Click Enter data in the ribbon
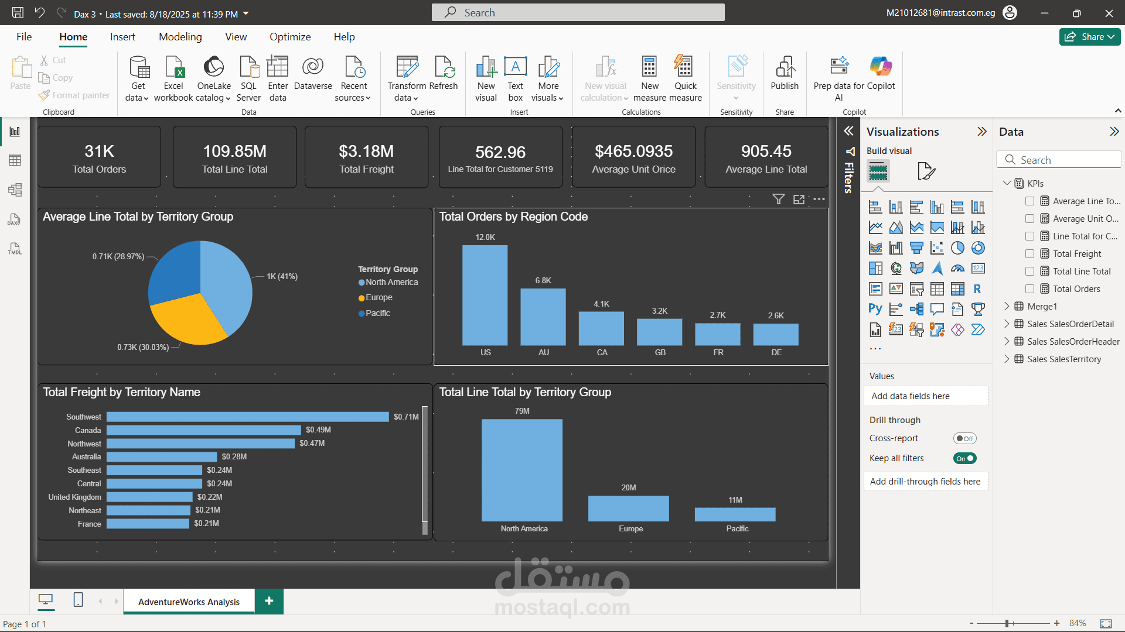The height and width of the screenshot is (632, 1125). click(278, 79)
